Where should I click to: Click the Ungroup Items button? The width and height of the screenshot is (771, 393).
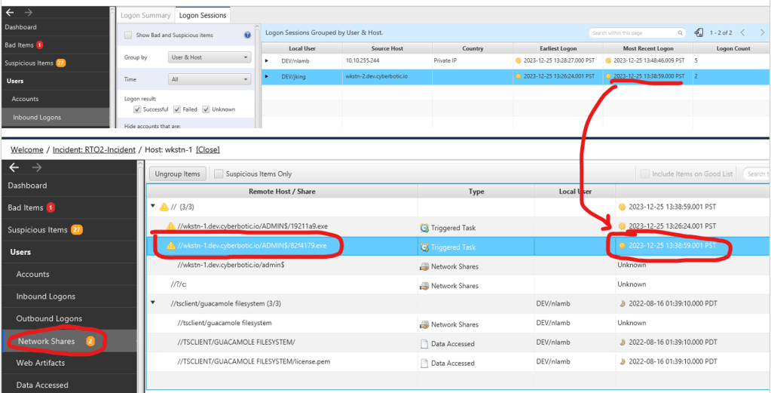point(177,173)
